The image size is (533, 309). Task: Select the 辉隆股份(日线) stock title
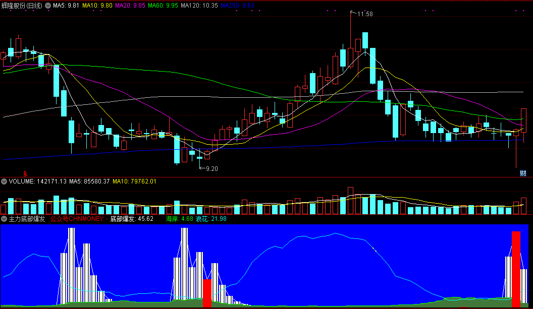(x=22, y=6)
